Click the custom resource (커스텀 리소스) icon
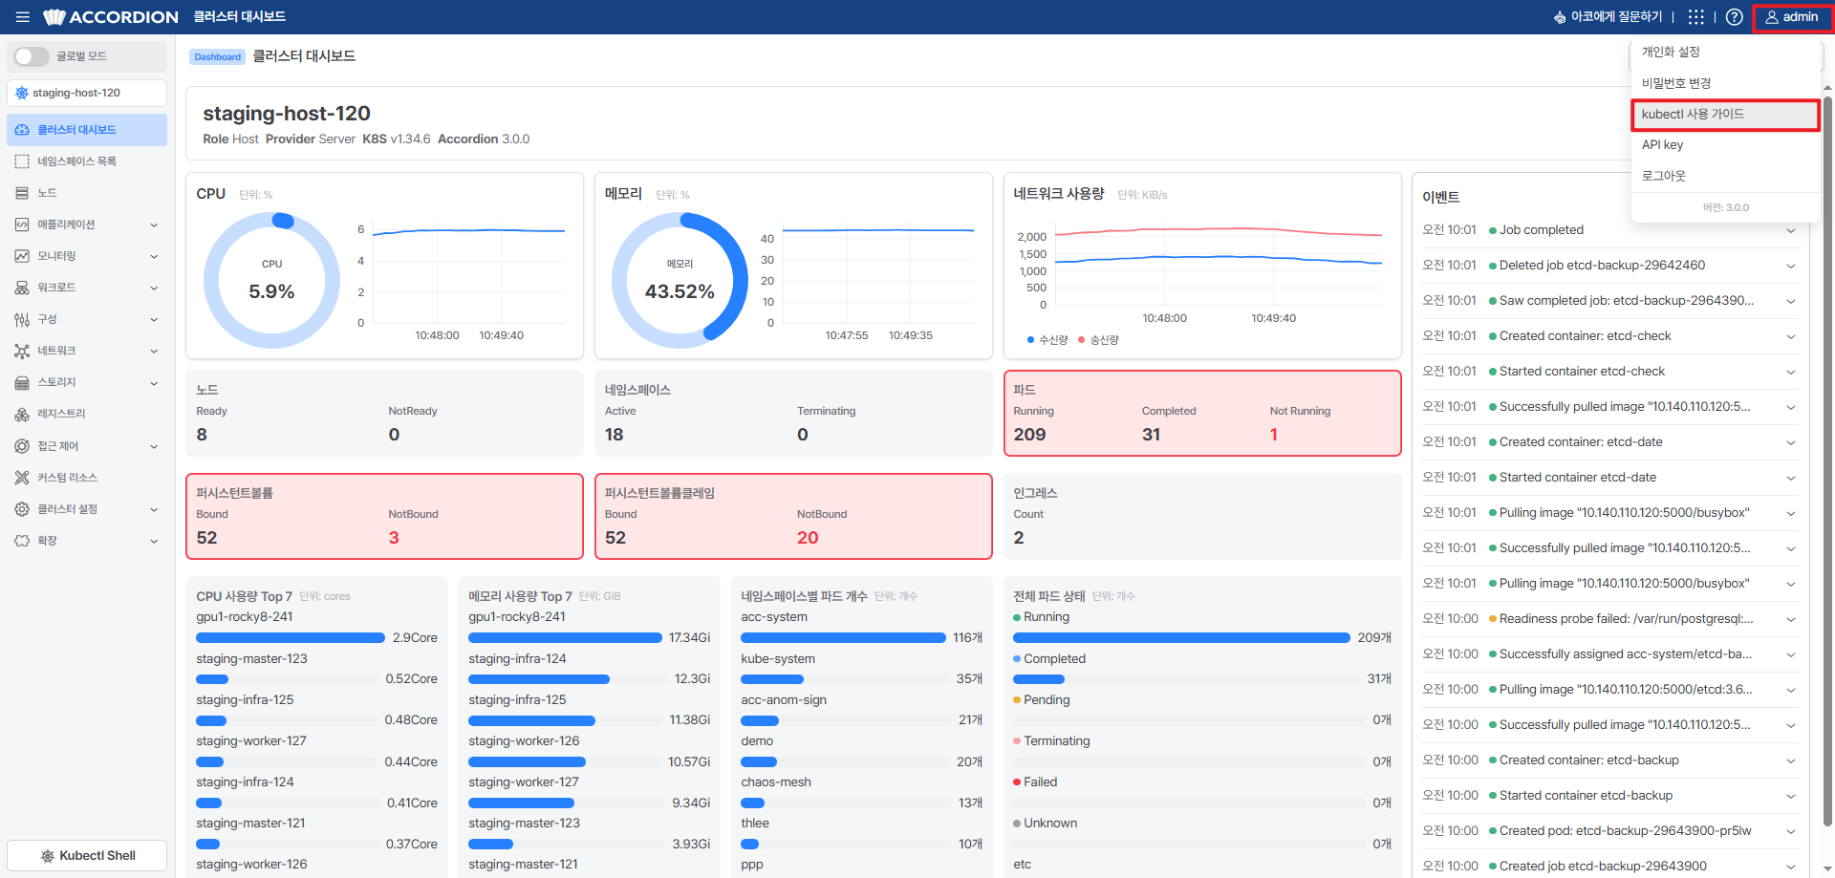 pyautogui.click(x=22, y=478)
